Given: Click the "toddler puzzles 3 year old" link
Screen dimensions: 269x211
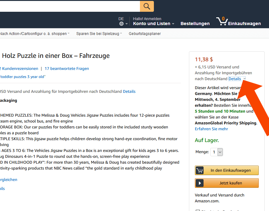Looking at the screenshot, I should click(x=23, y=77).
